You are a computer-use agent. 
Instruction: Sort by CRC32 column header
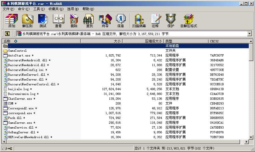click(228, 41)
